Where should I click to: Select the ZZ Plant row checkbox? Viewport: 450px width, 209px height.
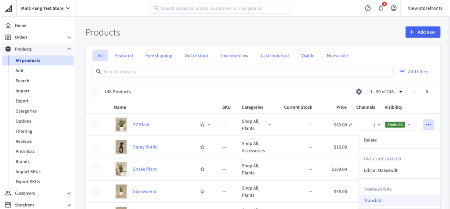tap(95, 125)
